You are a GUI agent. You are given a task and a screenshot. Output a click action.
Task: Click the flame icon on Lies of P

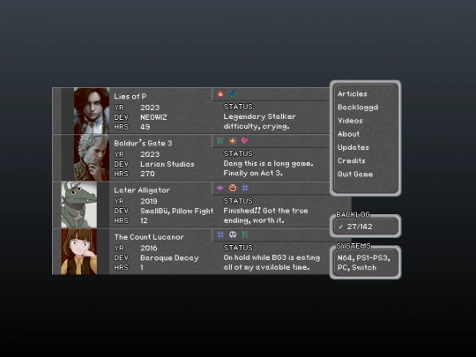tap(220, 94)
